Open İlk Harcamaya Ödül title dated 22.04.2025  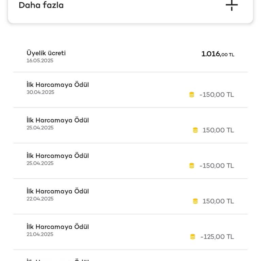(58, 191)
